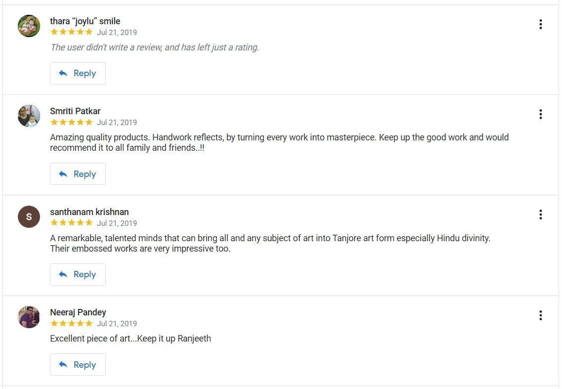Open three-dot menu for santhanam krishnan's review

[x=540, y=215]
